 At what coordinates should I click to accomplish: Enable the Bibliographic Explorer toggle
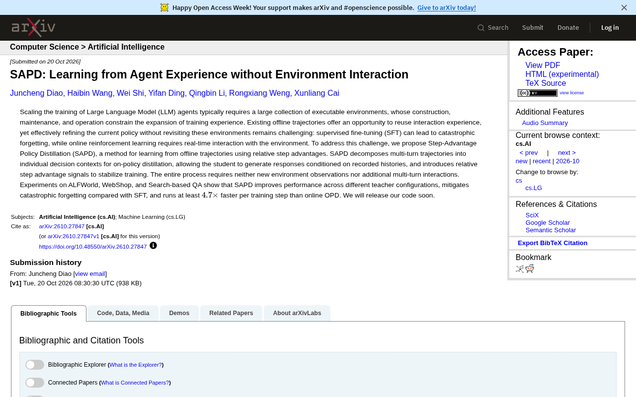[x=35, y=365]
